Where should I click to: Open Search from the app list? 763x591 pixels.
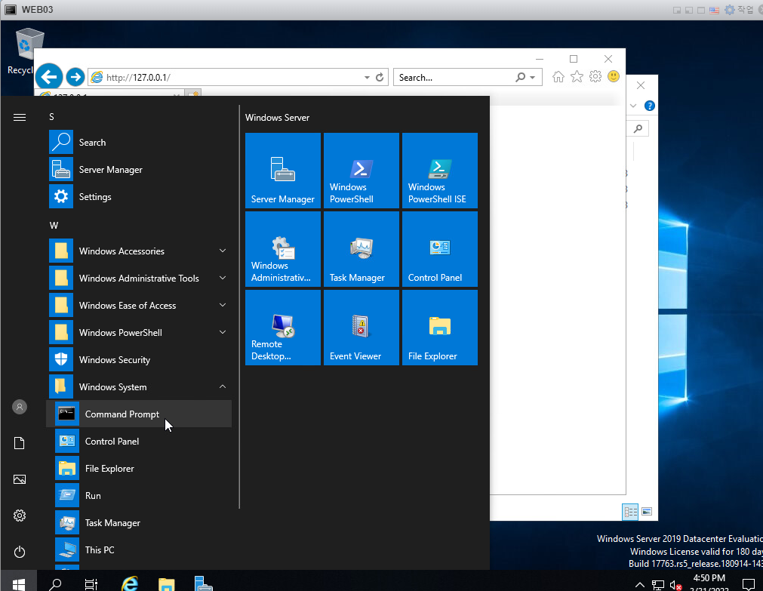[139, 142]
